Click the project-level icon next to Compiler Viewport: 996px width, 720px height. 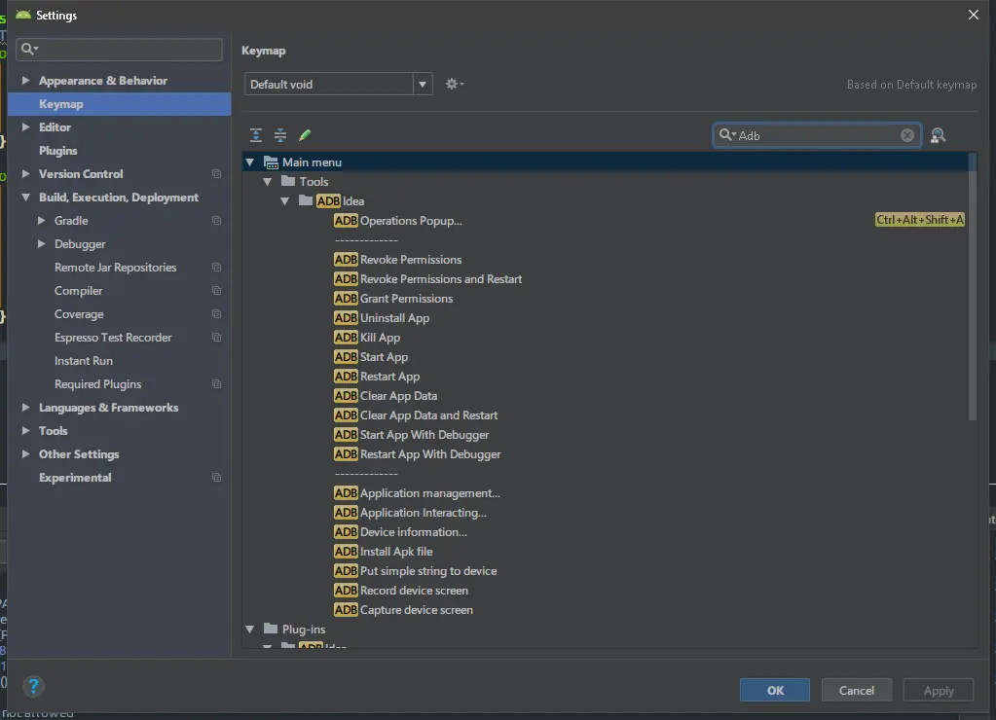[x=216, y=291]
